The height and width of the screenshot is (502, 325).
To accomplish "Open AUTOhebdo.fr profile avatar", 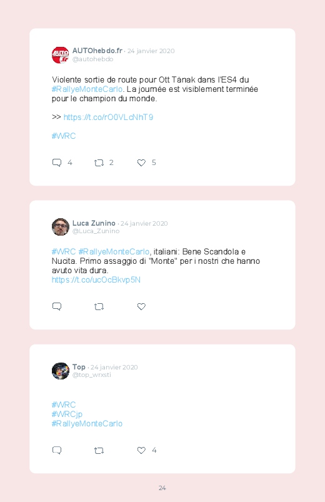I will (x=60, y=55).
